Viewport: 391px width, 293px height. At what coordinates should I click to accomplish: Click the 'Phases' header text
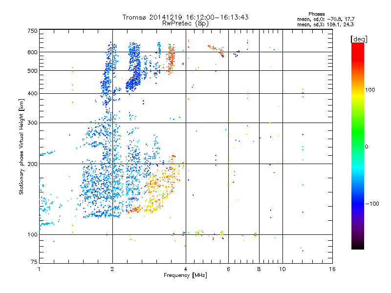coord(316,14)
